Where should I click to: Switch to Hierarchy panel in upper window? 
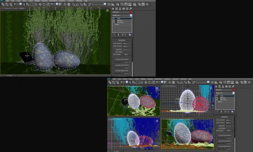click(120, 9)
